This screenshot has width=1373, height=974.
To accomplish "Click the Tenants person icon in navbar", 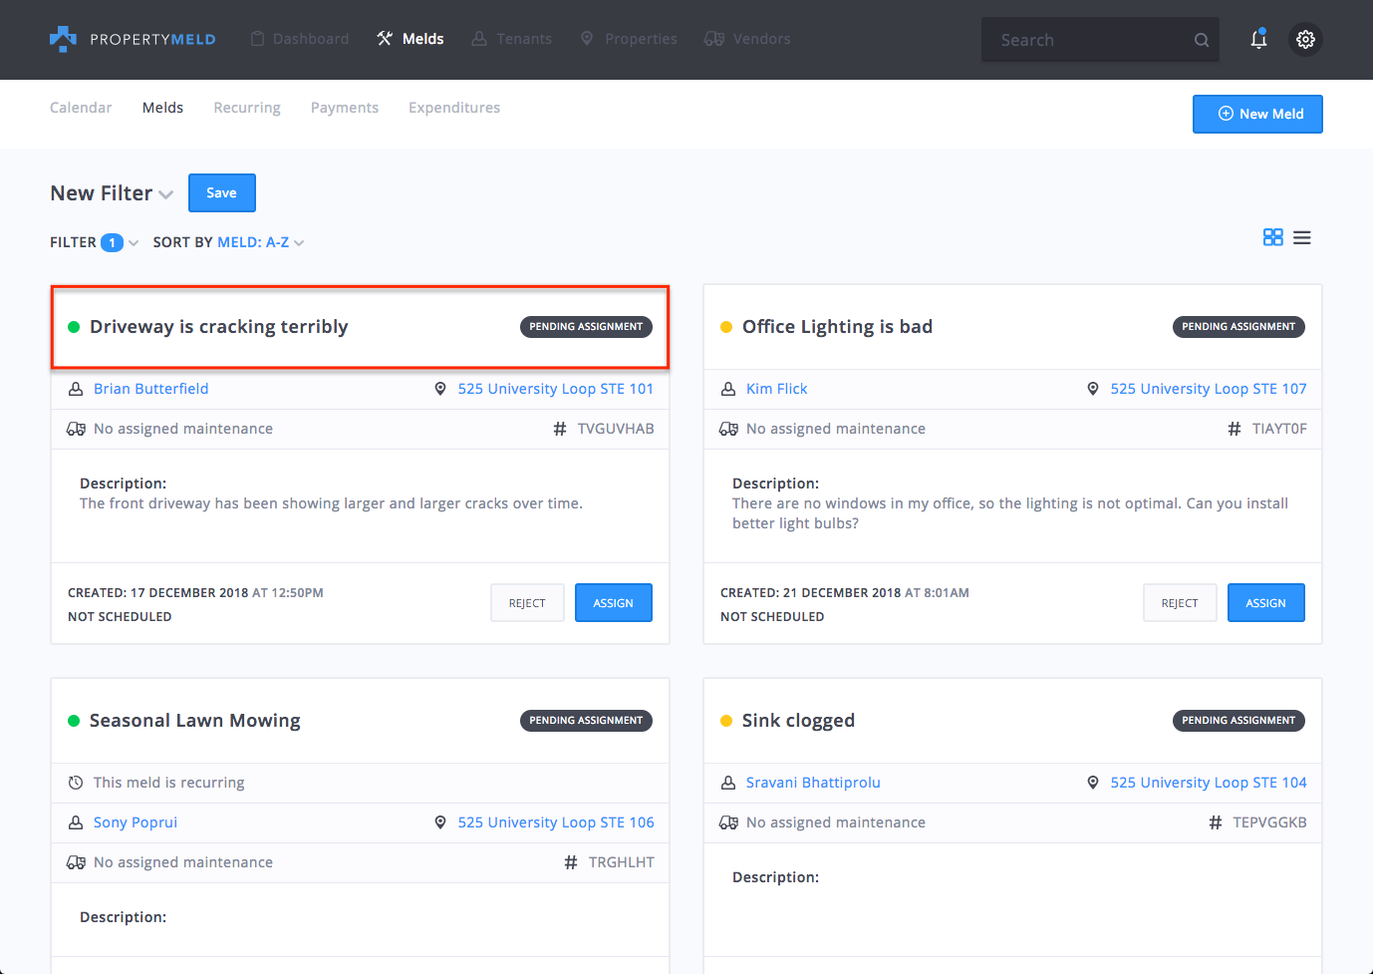I will coord(479,39).
